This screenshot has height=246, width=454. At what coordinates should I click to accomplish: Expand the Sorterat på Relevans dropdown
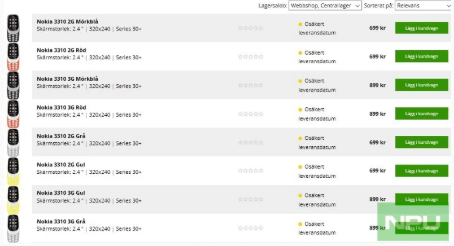pos(424,6)
